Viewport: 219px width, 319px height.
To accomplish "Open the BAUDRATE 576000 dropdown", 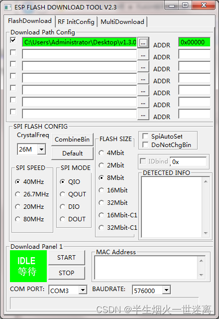I will [x=166, y=290].
